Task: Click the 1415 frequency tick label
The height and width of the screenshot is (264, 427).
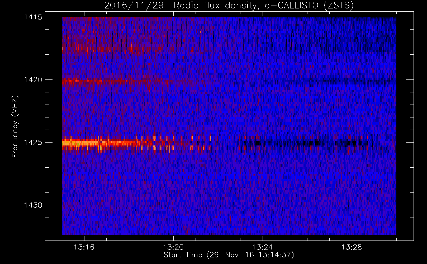Action: (33, 17)
